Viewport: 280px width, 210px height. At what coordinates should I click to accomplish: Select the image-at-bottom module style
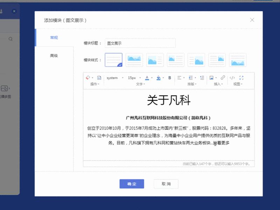tap(238, 60)
